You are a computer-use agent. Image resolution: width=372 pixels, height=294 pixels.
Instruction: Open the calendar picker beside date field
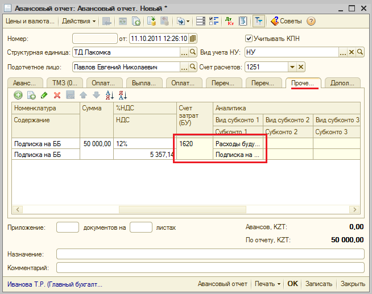pos(193,39)
